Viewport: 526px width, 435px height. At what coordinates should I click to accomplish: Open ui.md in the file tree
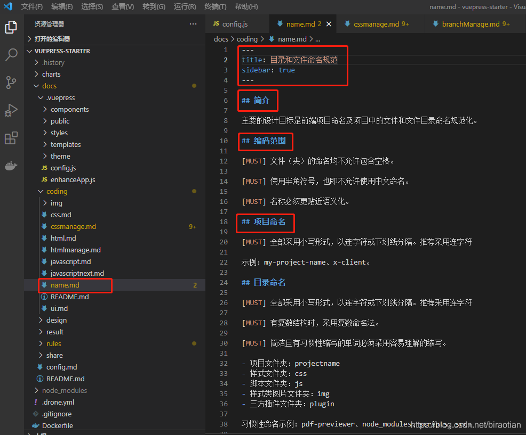point(115,308)
